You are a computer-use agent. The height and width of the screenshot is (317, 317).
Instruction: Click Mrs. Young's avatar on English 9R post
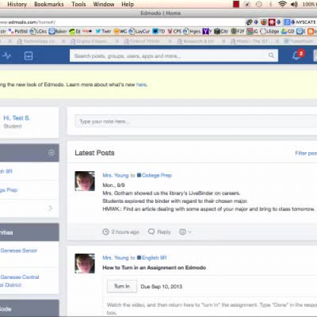[x=85, y=264]
